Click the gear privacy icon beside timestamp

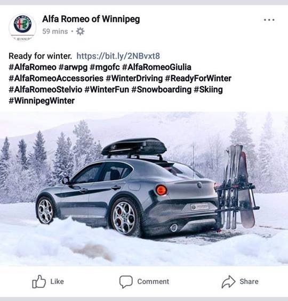click(80, 31)
